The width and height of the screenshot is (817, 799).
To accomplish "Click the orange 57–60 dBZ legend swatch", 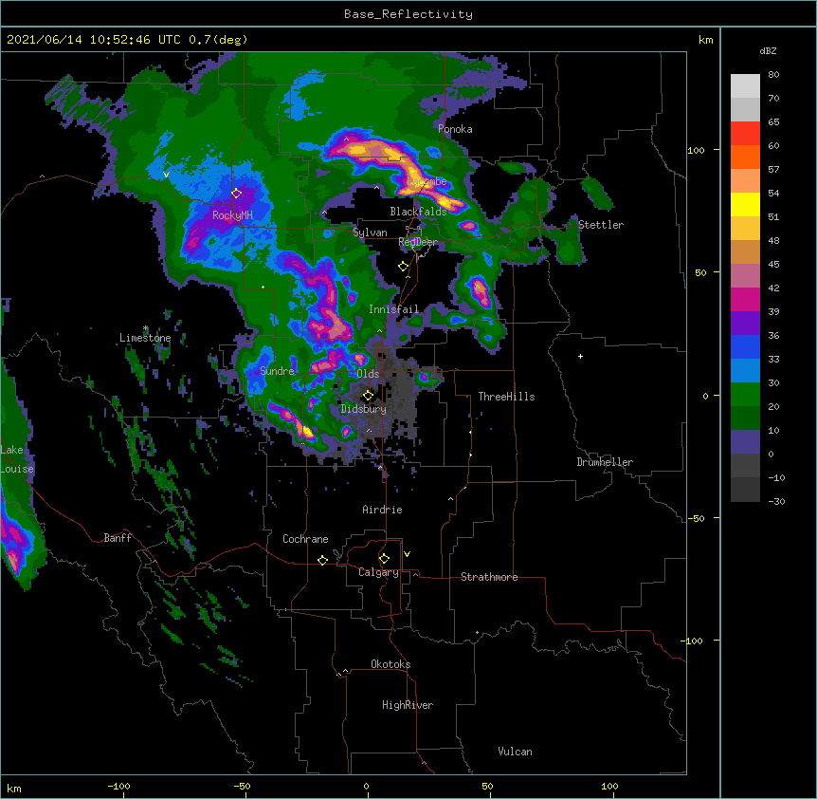I will [x=745, y=157].
